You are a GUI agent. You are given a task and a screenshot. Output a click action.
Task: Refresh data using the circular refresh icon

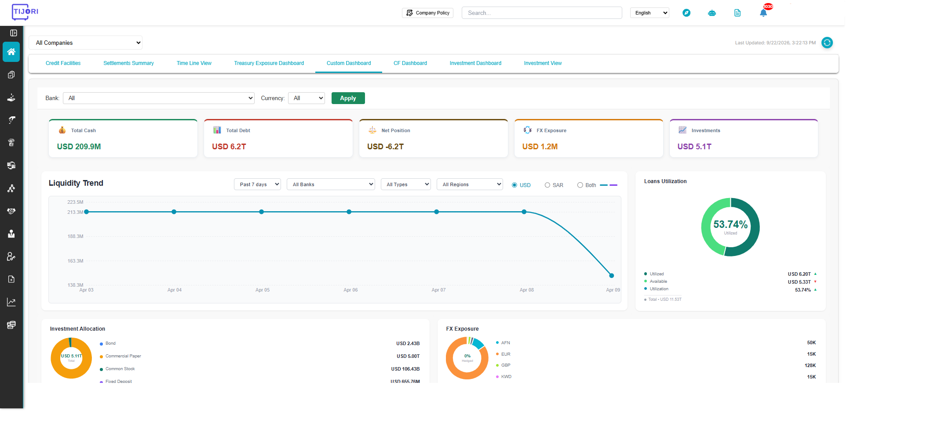[827, 43]
